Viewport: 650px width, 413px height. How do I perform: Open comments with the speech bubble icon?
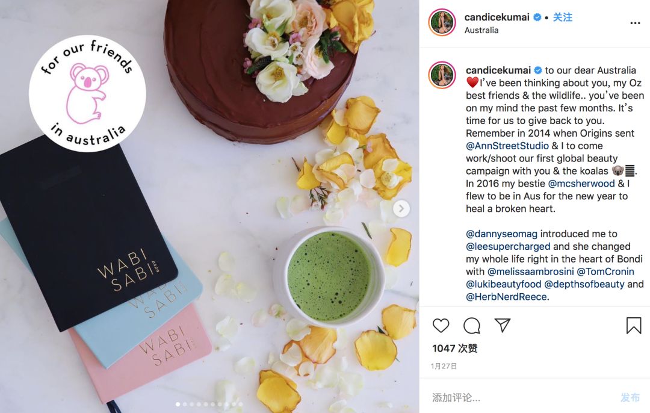click(472, 326)
